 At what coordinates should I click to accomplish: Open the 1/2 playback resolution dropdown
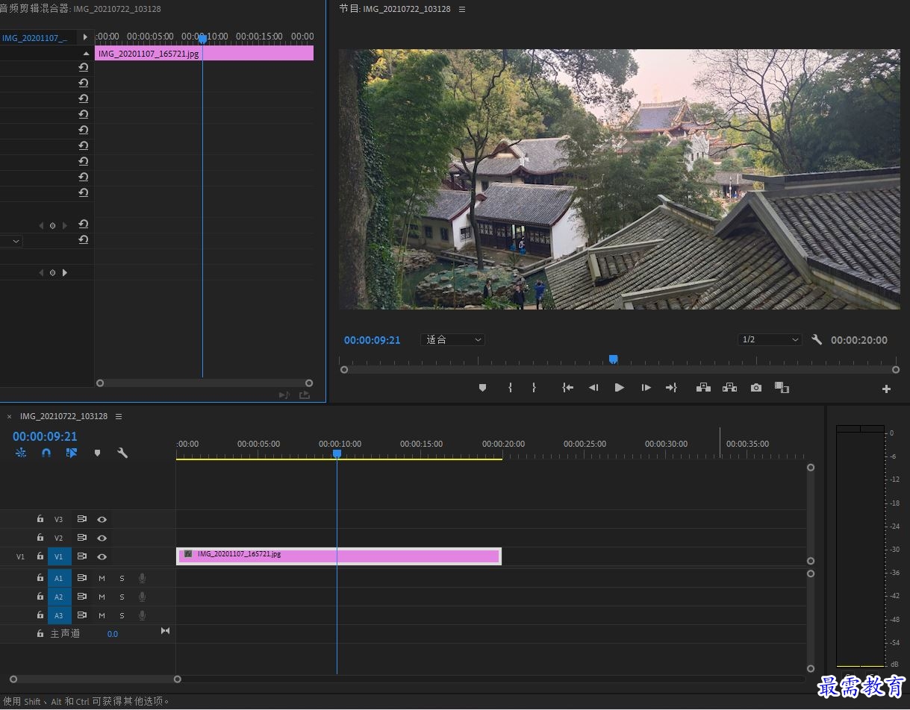pos(770,339)
